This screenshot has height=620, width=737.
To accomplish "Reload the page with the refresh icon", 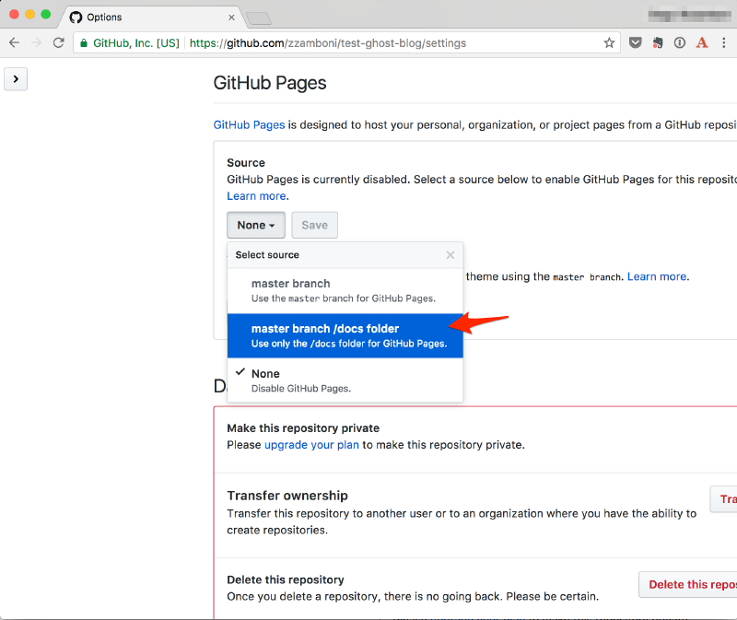I will (x=59, y=43).
